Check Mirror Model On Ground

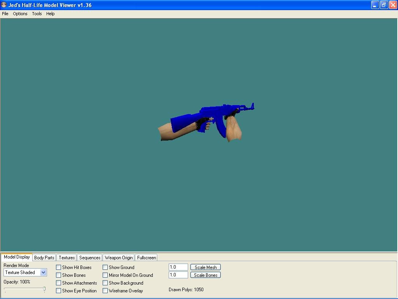pyautogui.click(x=105, y=275)
